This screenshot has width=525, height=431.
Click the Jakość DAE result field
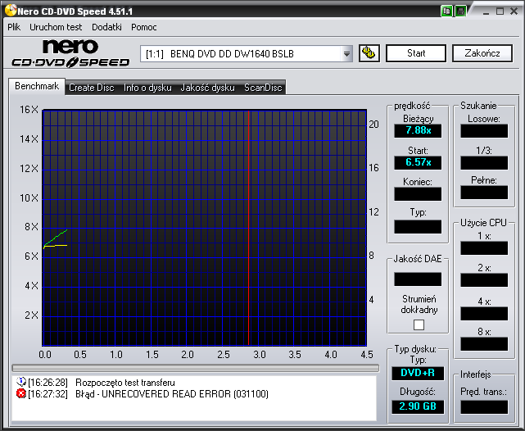418,279
